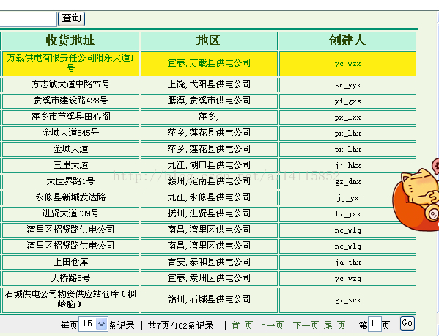Select creator cell gz_scx
Viewport: 439px width, 336px height.
coord(347,300)
